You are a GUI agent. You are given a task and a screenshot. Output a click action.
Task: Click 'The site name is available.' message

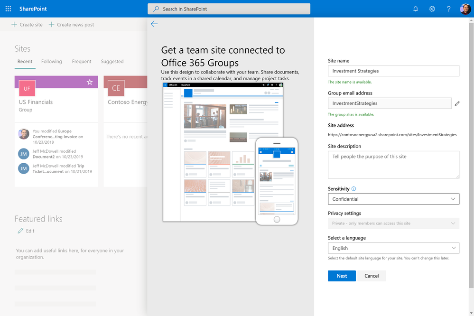tap(350, 82)
